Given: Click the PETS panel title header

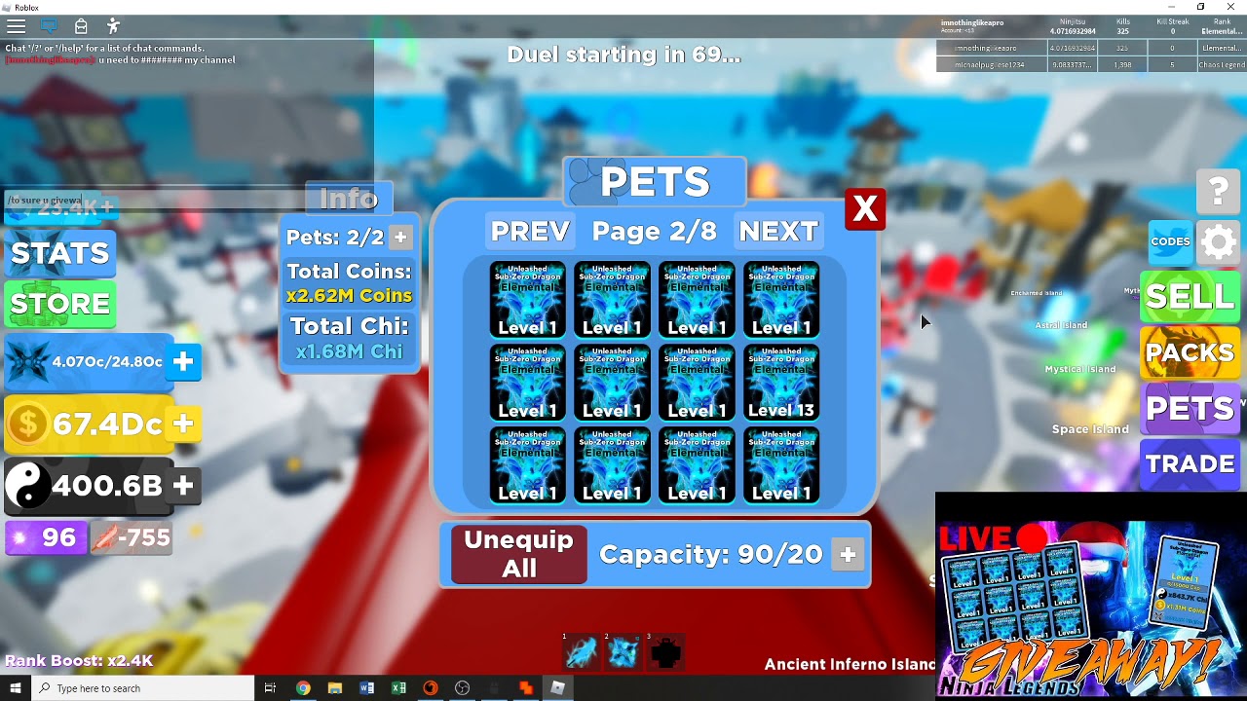Looking at the screenshot, I should [655, 182].
